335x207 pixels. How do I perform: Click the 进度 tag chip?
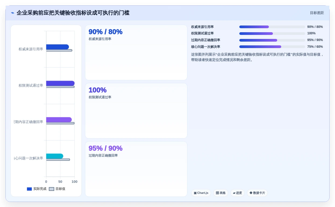237,193
